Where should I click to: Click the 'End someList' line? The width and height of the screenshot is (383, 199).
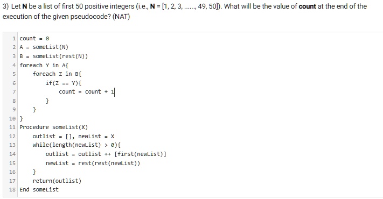39,190
